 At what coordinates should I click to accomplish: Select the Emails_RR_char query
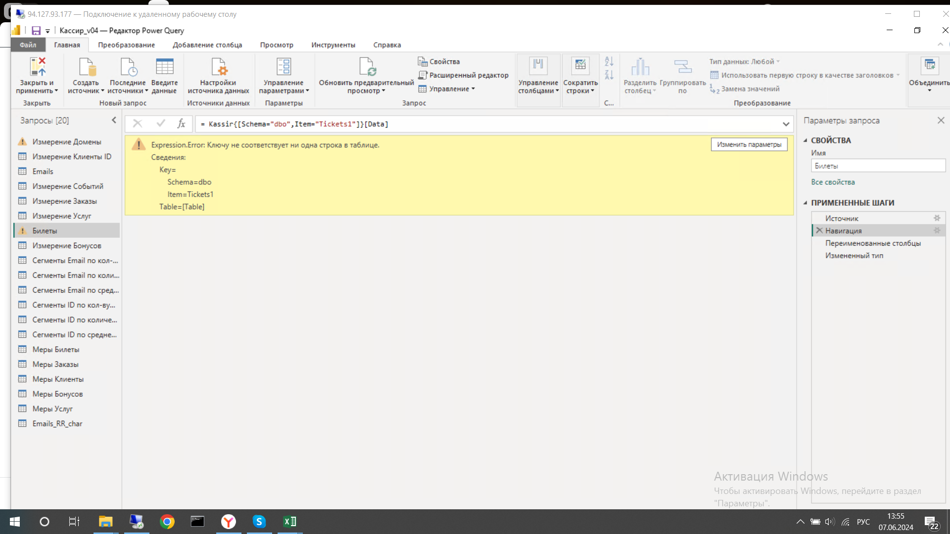click(57, 424)
